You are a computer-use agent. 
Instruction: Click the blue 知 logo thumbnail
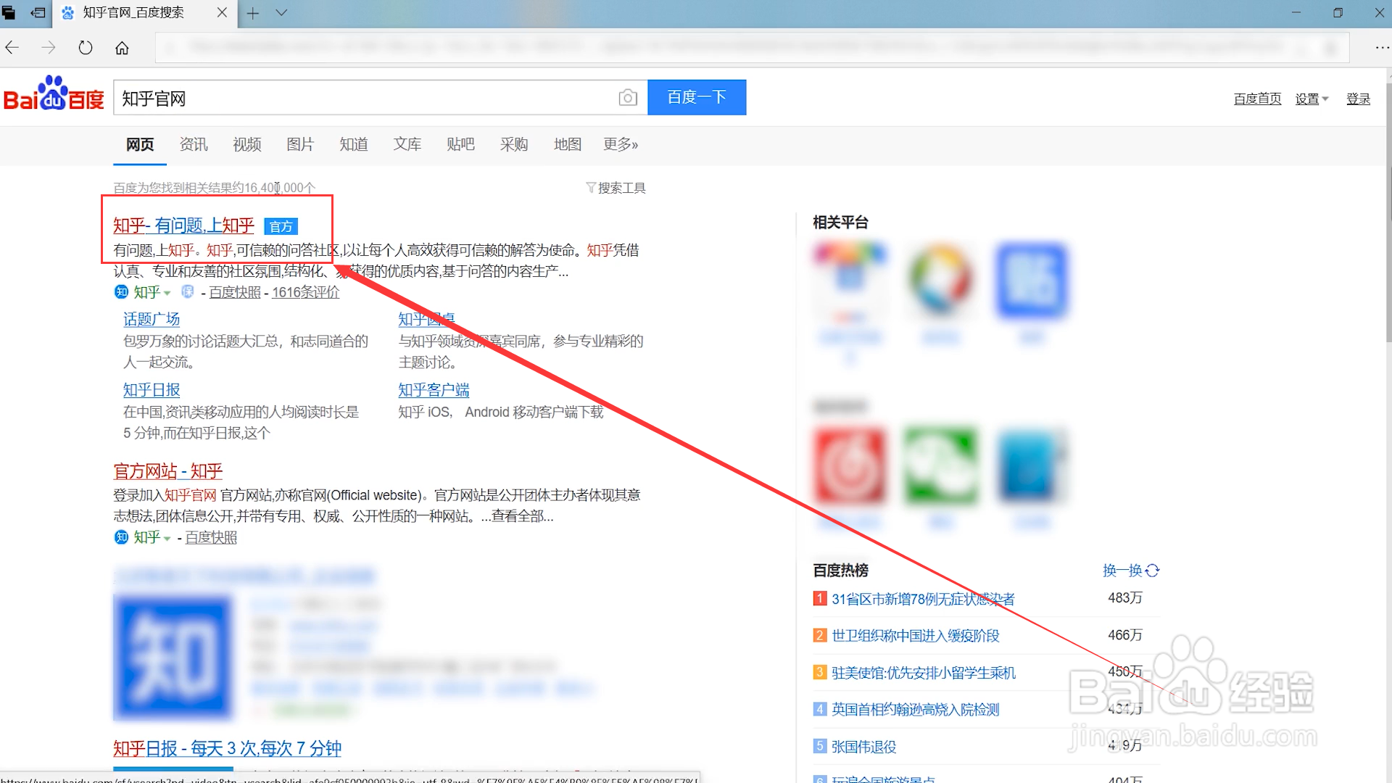[x=173, y=657]
